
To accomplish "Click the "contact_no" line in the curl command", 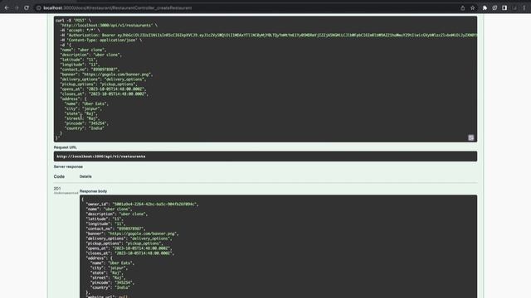I will click(x=90, y=70).
